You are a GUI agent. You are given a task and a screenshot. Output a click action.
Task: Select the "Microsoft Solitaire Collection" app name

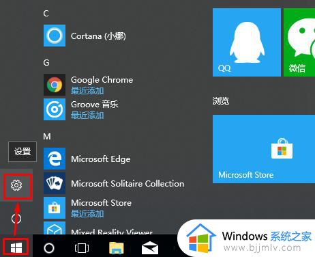pyautogui.click(x=127, y=184)
